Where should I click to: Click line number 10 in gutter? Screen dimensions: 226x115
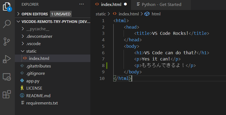102,79
